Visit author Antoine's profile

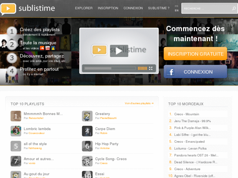(x=105, y=148)
